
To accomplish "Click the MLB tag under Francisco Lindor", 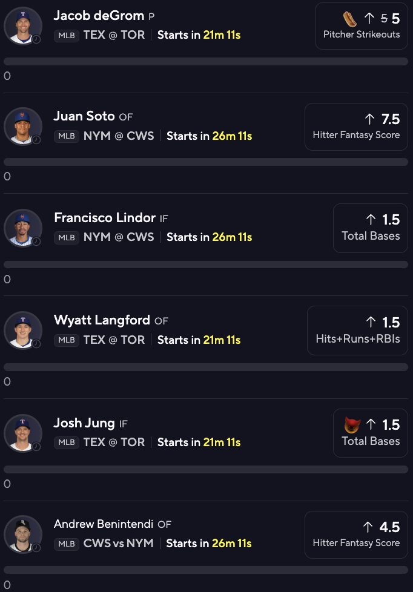I will (x=67, y=237).
